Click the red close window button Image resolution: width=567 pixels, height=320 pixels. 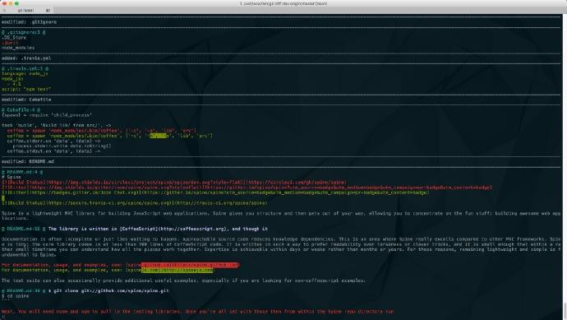[x=4, y=3]
